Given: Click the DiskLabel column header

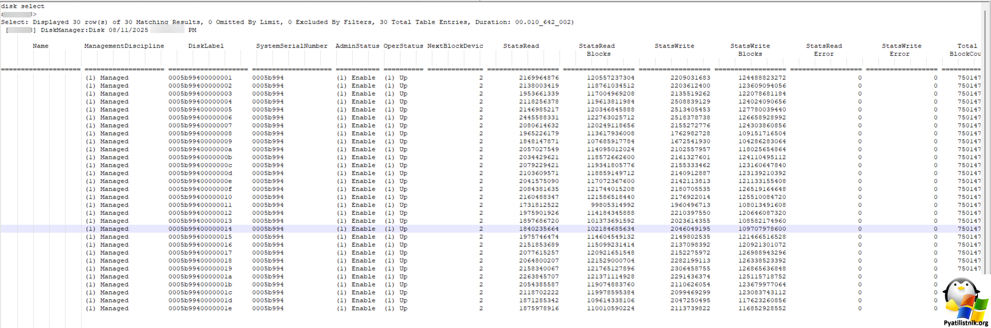Looking at the screenshot, I should [206, 46].
